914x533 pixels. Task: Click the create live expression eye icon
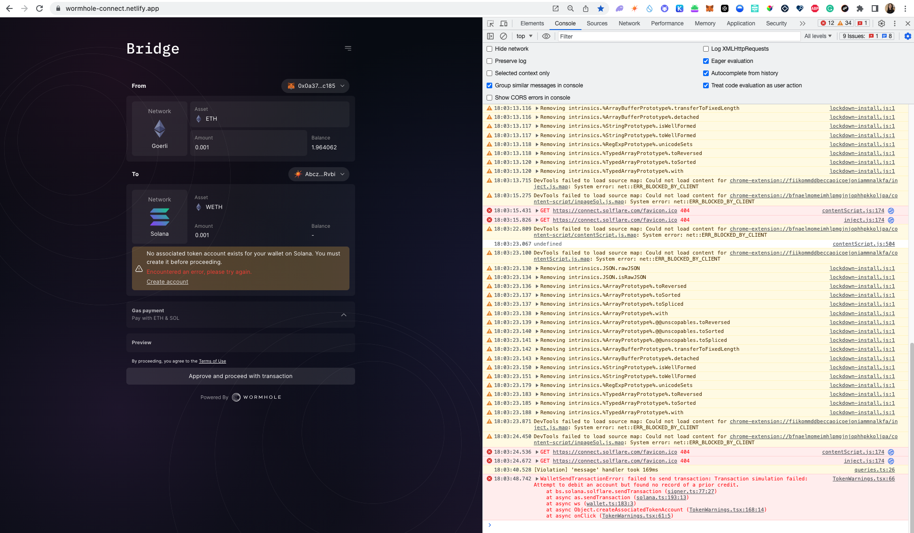pos(546,36)
